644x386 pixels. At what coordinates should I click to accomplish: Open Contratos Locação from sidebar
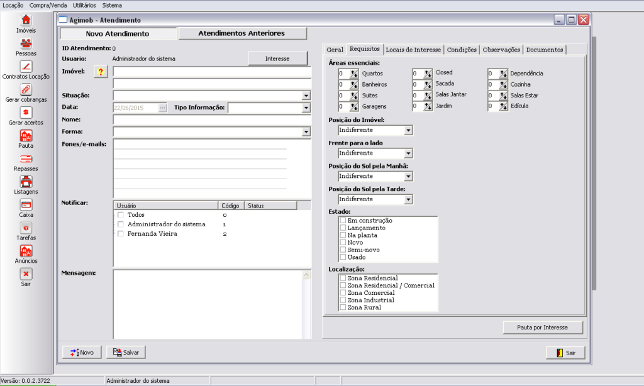click(26, 66)
